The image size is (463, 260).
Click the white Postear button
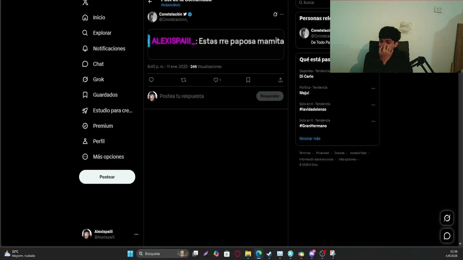point(107,177)
